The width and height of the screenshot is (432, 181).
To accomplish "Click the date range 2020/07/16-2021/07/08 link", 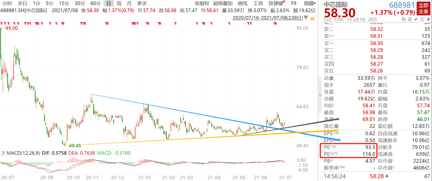I will 268,18.
